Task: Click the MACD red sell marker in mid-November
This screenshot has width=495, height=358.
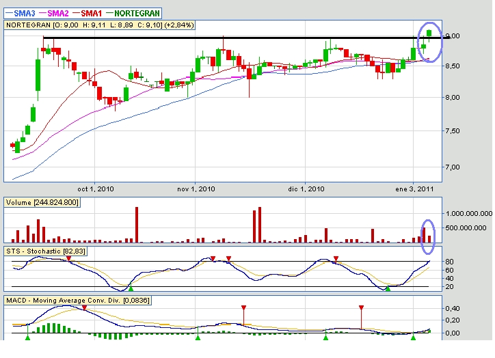Action: pos(243,307)
